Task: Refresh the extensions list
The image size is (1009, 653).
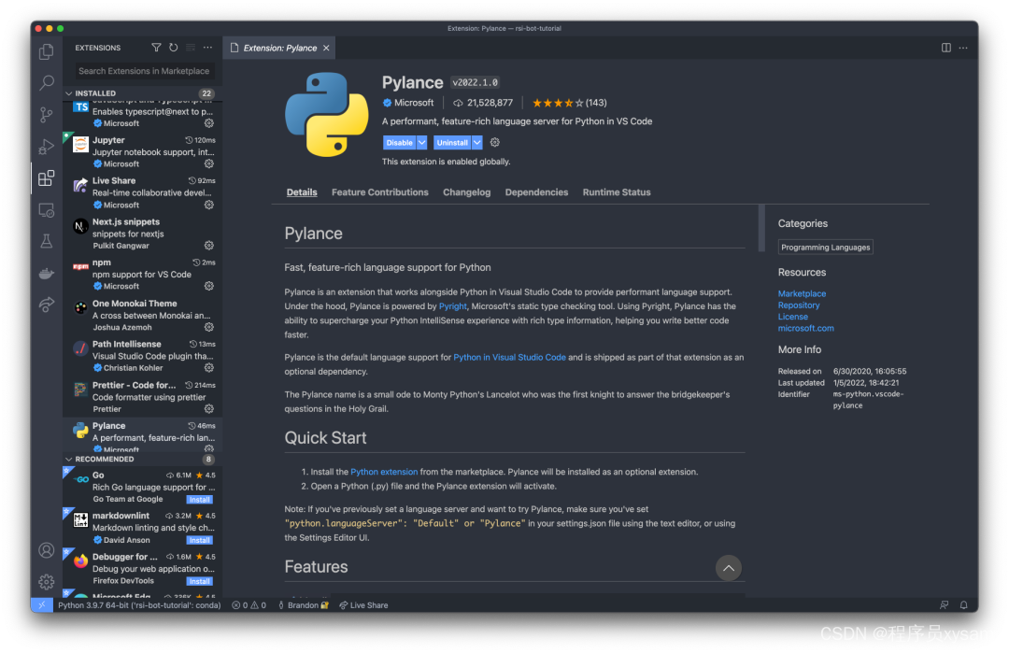Action: [x=173, y=48]
